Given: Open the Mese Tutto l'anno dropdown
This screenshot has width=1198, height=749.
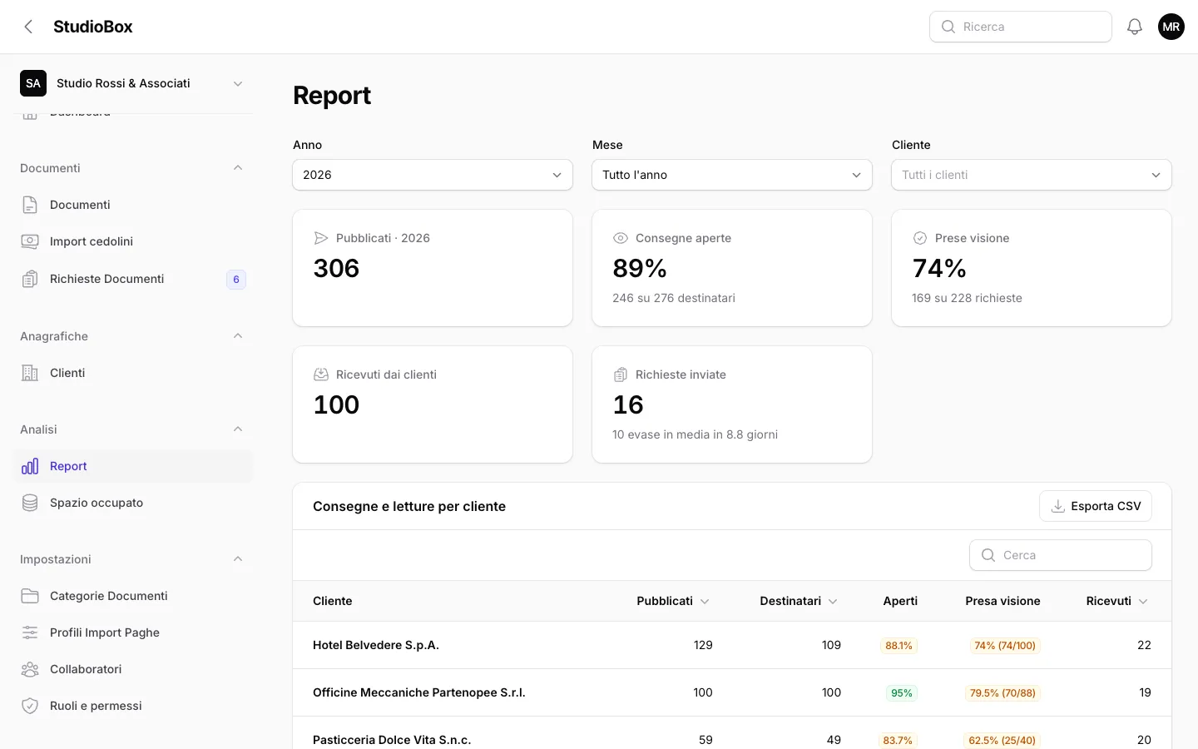Looking at the screenshot, I should pyautogui.click(x=732, y=175).
